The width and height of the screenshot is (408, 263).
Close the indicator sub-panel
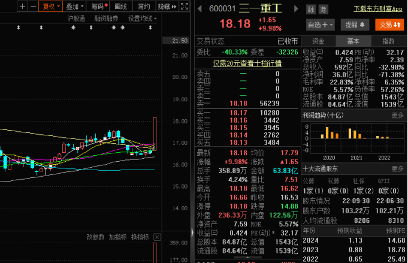(157, 237)
